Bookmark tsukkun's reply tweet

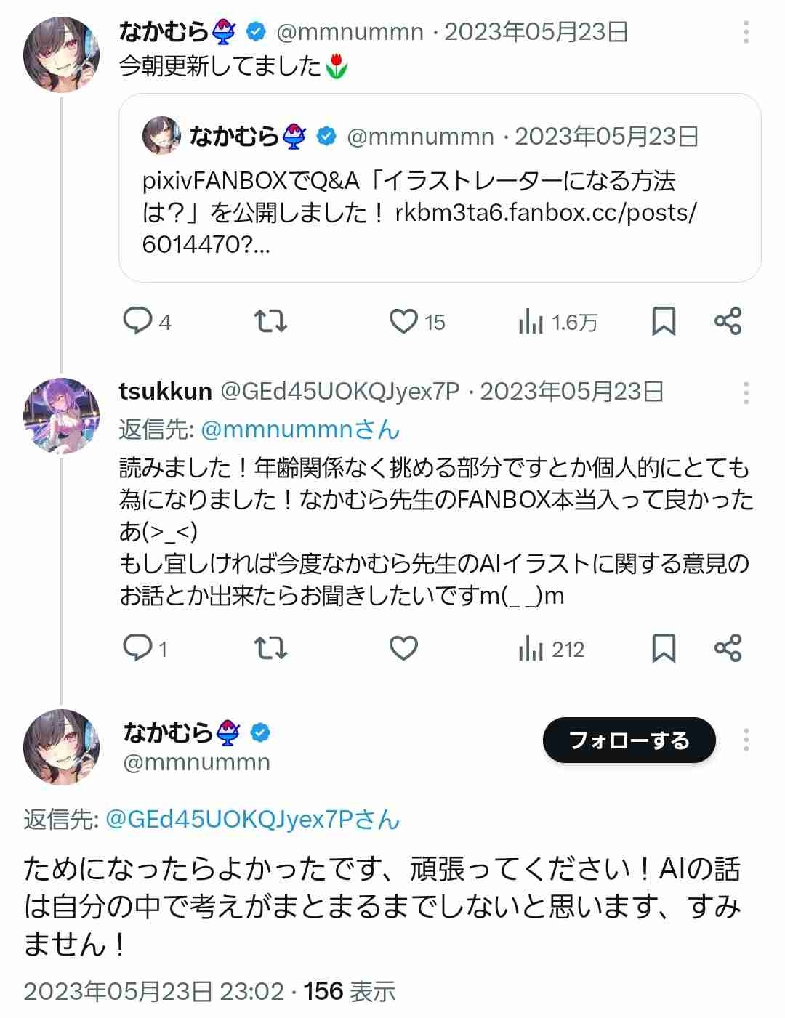[x=663, y=647]
